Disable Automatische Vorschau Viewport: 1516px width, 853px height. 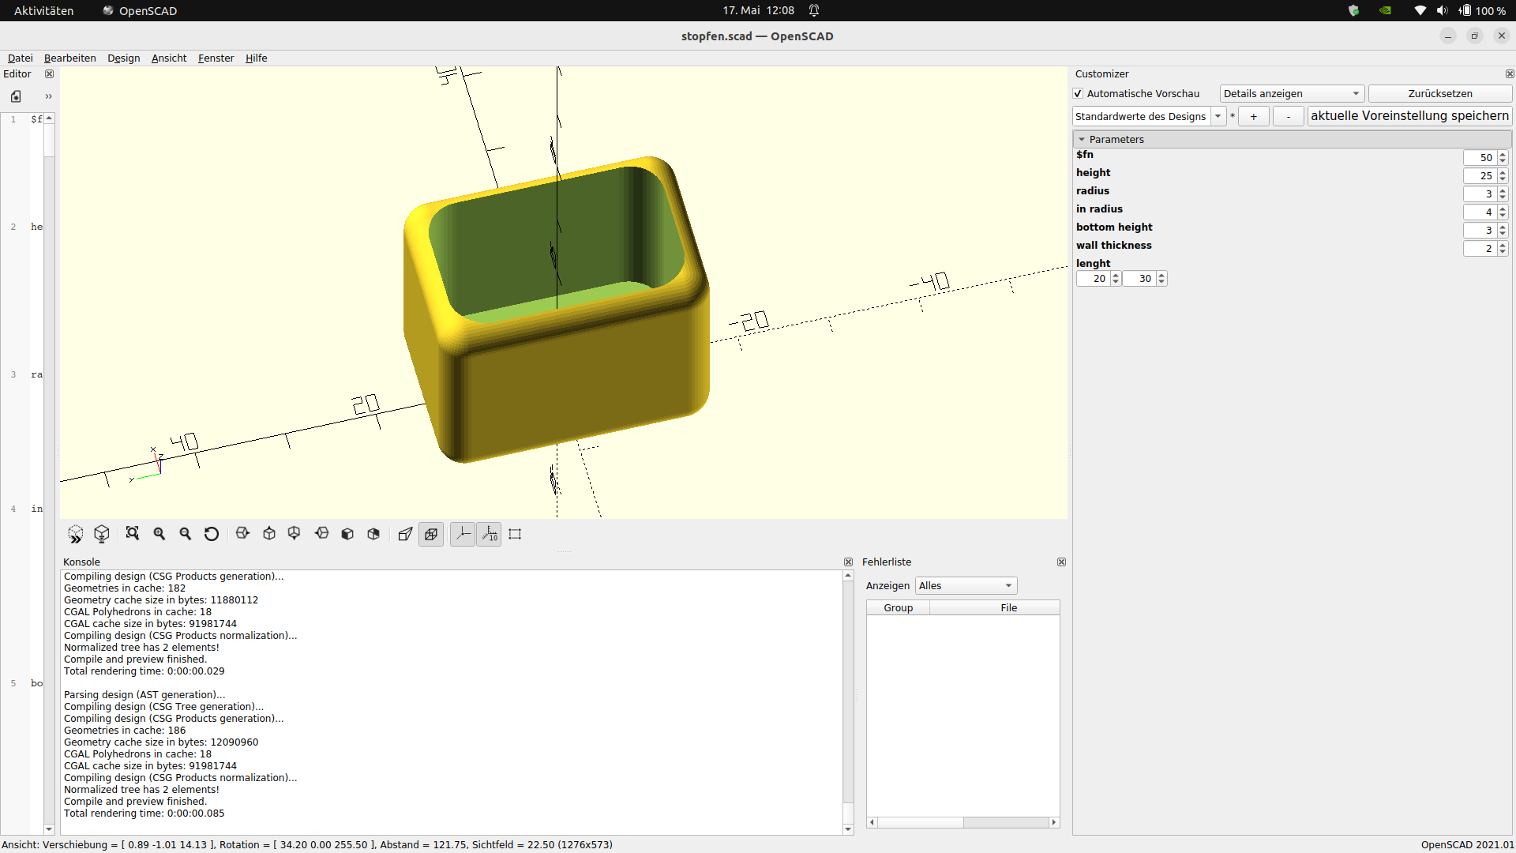1078,93
